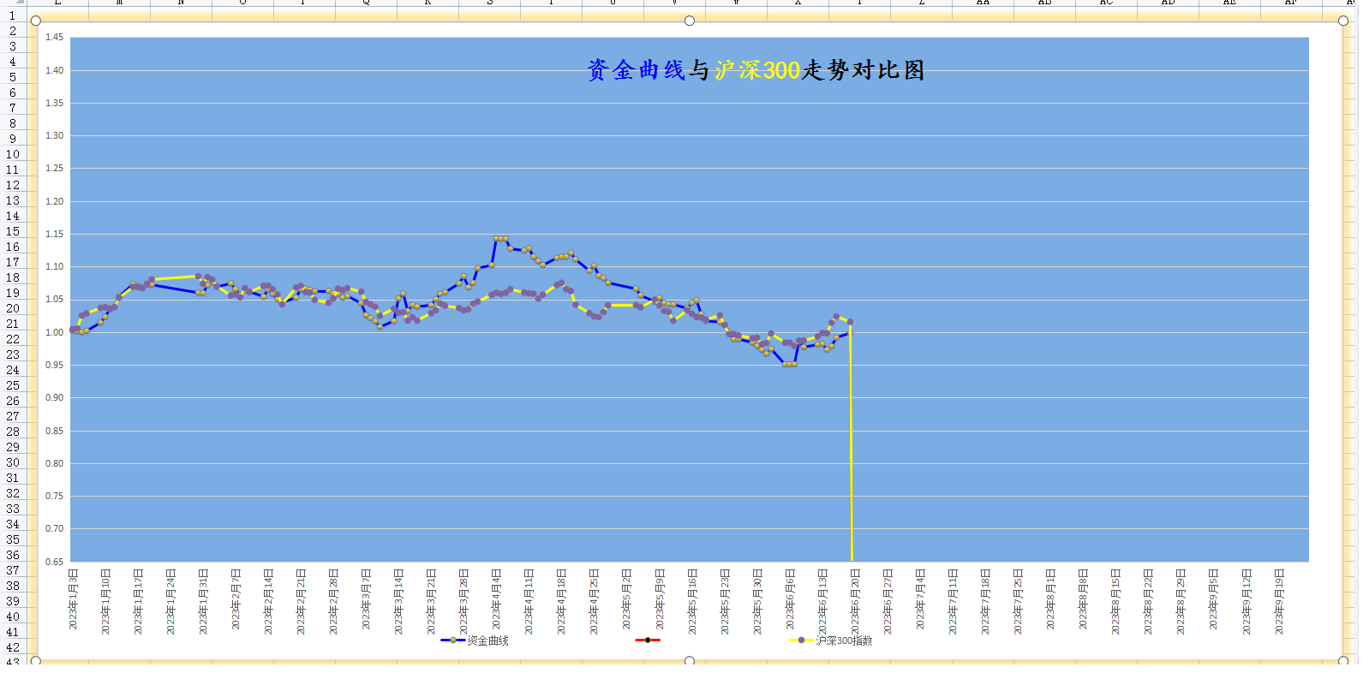The width and height of the screenshot is (1369, 685).
Task: Click the chart's bottom-left corner resize handle
Action: (36, 661)
